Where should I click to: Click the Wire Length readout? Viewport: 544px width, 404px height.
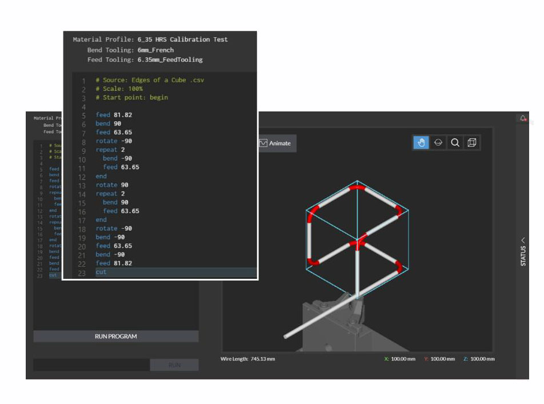[248, 359]
